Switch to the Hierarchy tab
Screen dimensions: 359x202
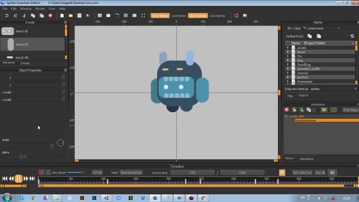pyautogui.click(x=9, y=63)
